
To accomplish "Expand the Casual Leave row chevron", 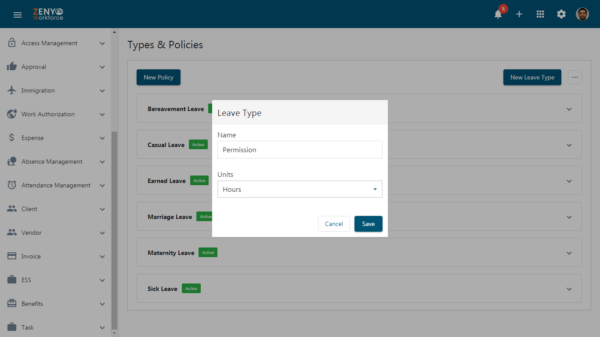I will coord(569,145).
